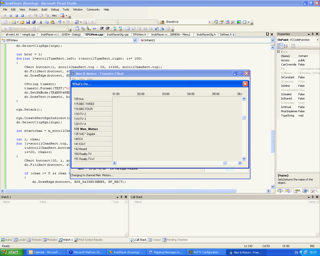The image size is (320, 256).
Task: Open the ShowError find combo box dropdown
Action: pyautogui.click(x=209, y=22)
